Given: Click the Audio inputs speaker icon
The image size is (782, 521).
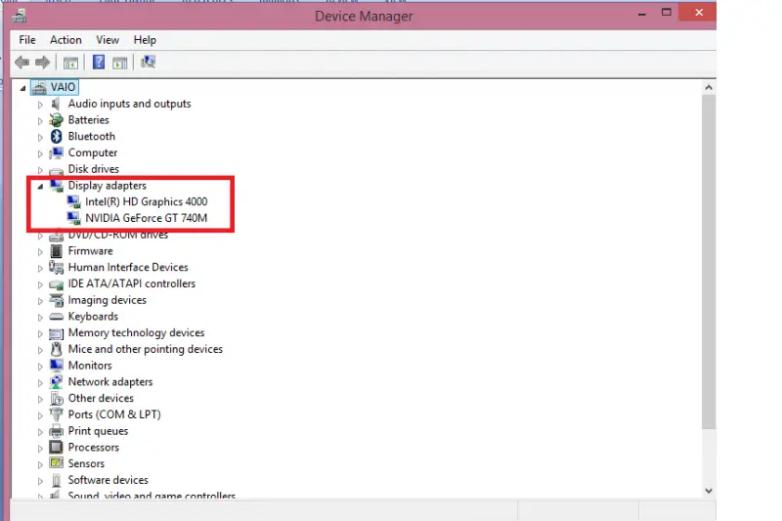Looking at the screenshot, I should click(x=56, y=104).
